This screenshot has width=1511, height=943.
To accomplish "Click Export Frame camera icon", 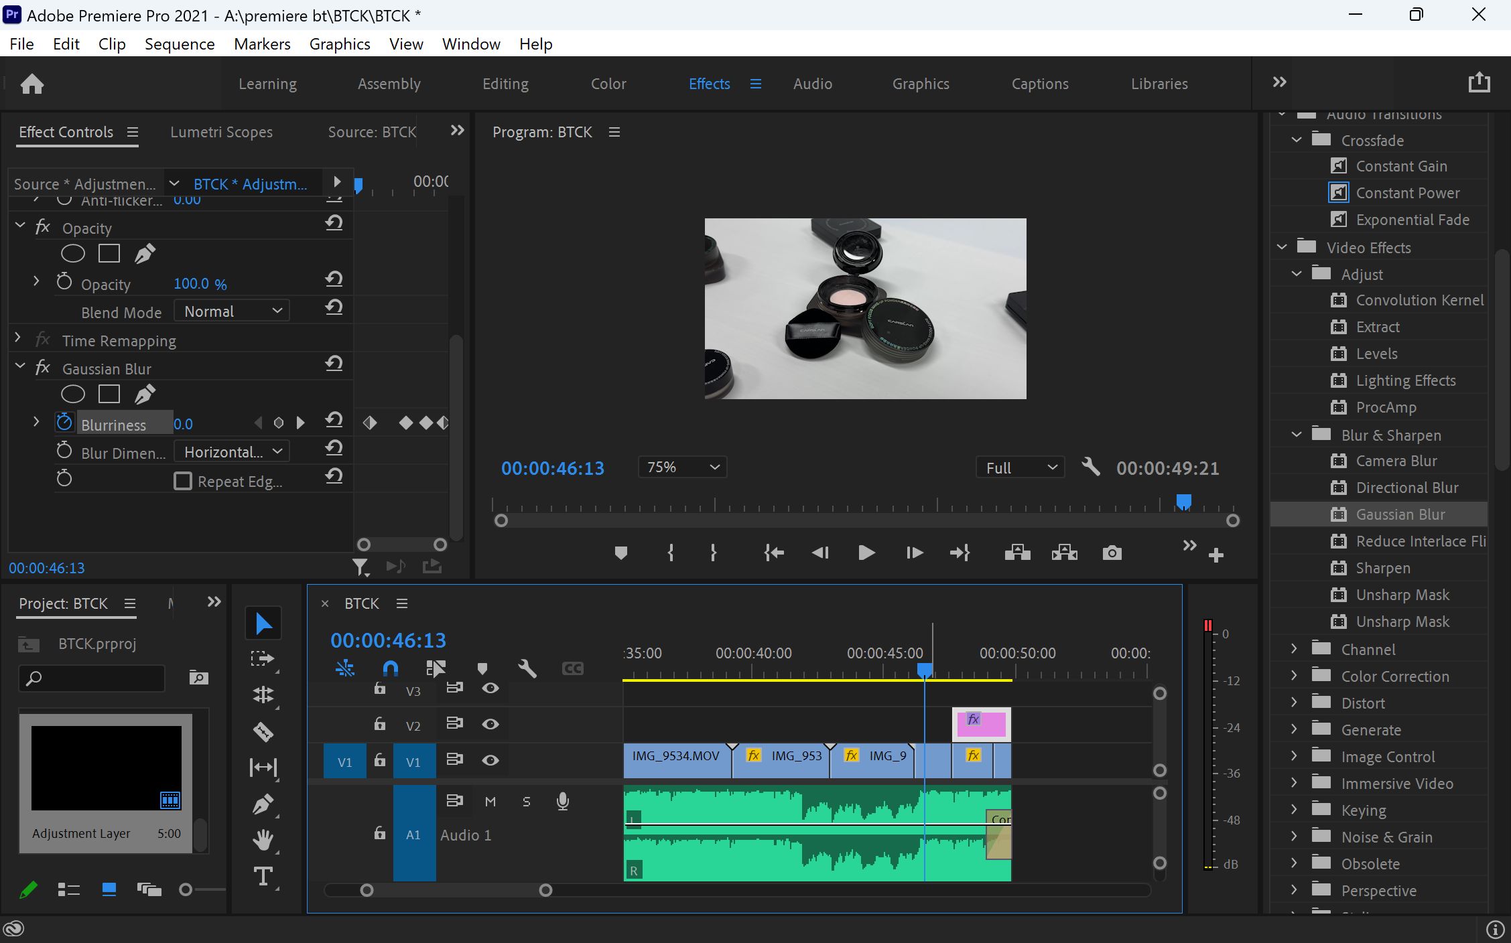I will (1112, 553).
